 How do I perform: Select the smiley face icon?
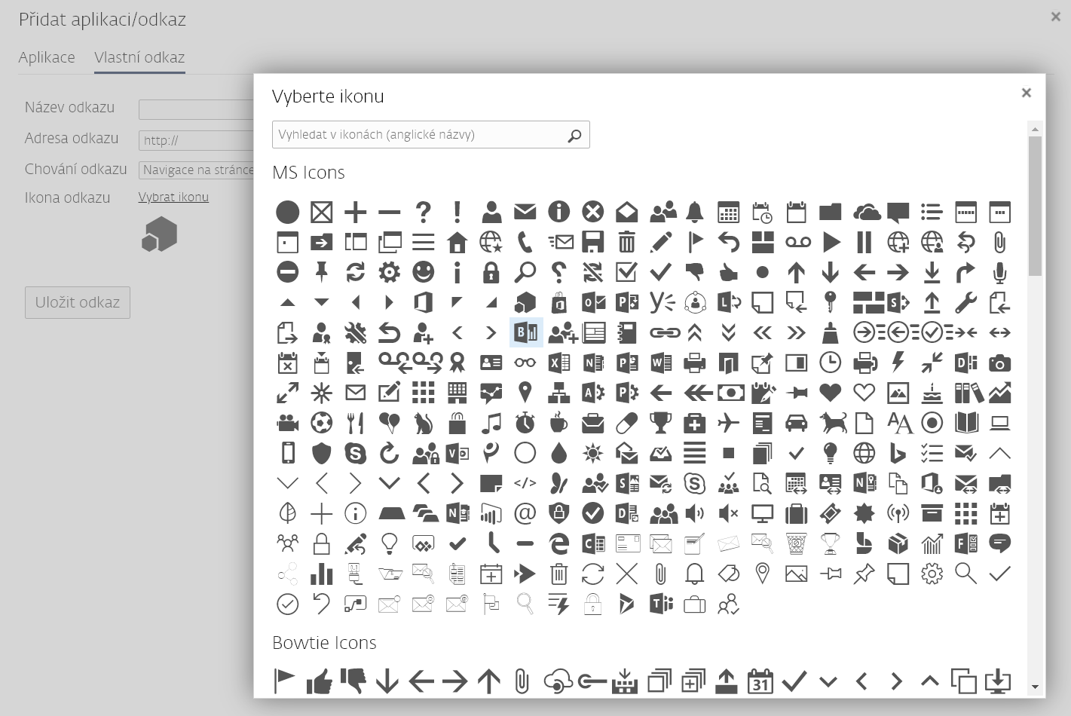point(423,272)
